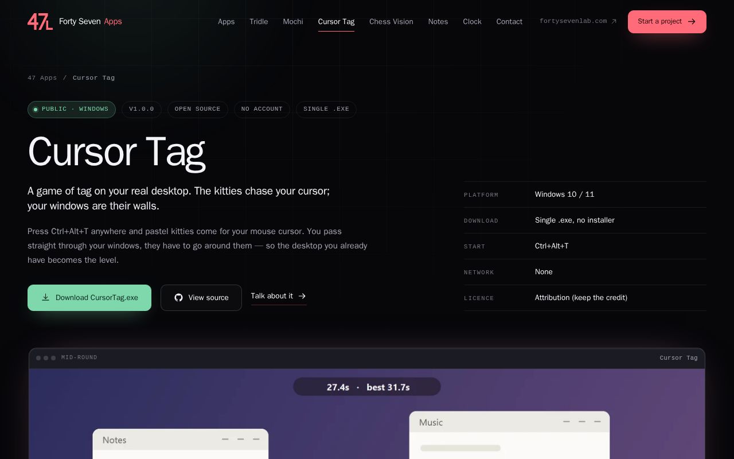Click the MID-ROUND label in preview titlebar
This screenshot has width=734, height=459.
(x=79, y=357)
